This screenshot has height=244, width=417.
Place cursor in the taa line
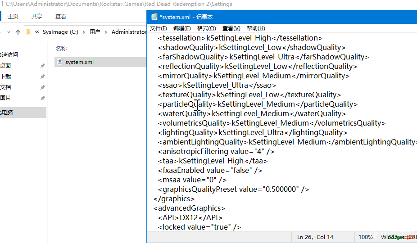213,161
